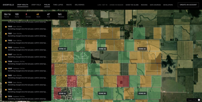This screenshot has height=102, width=202.
Task: Filter by 47 Fine fields
Action: 48,15
